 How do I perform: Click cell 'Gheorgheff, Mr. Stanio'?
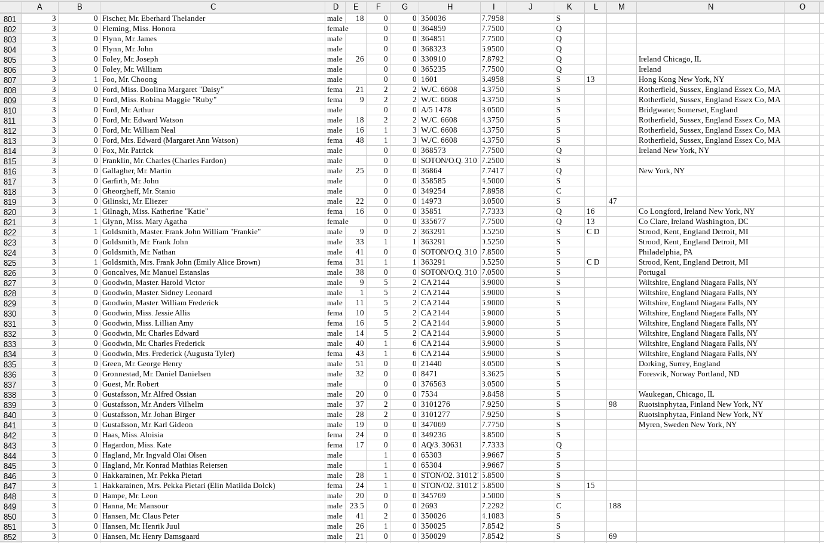pos(213,191)
